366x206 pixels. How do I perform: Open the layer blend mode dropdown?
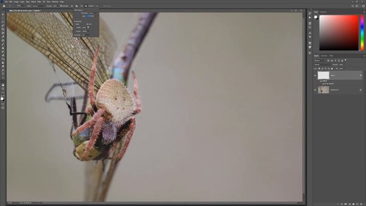(323, 65)
